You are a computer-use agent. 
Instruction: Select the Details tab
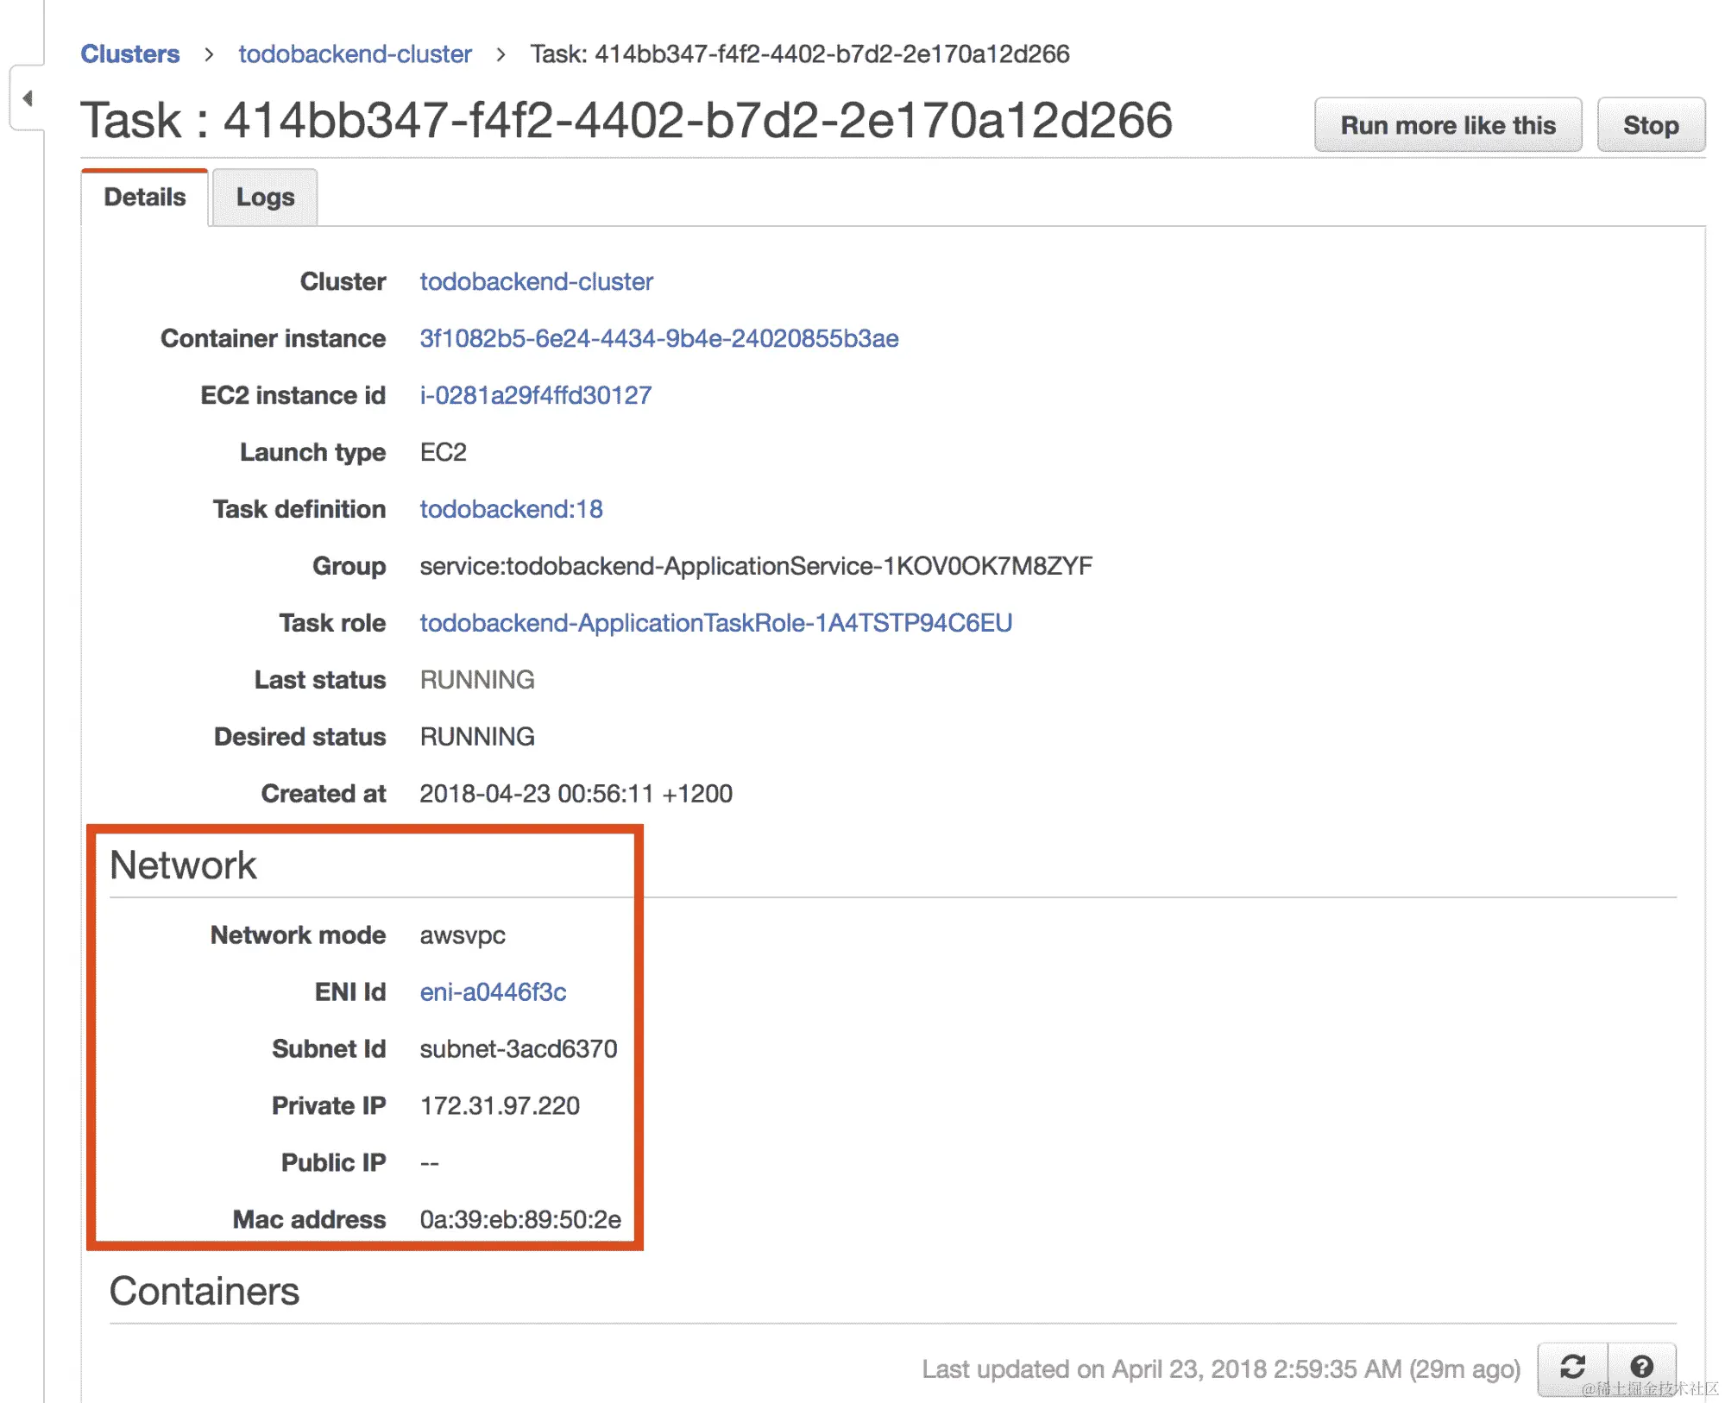tap(144, 198)
